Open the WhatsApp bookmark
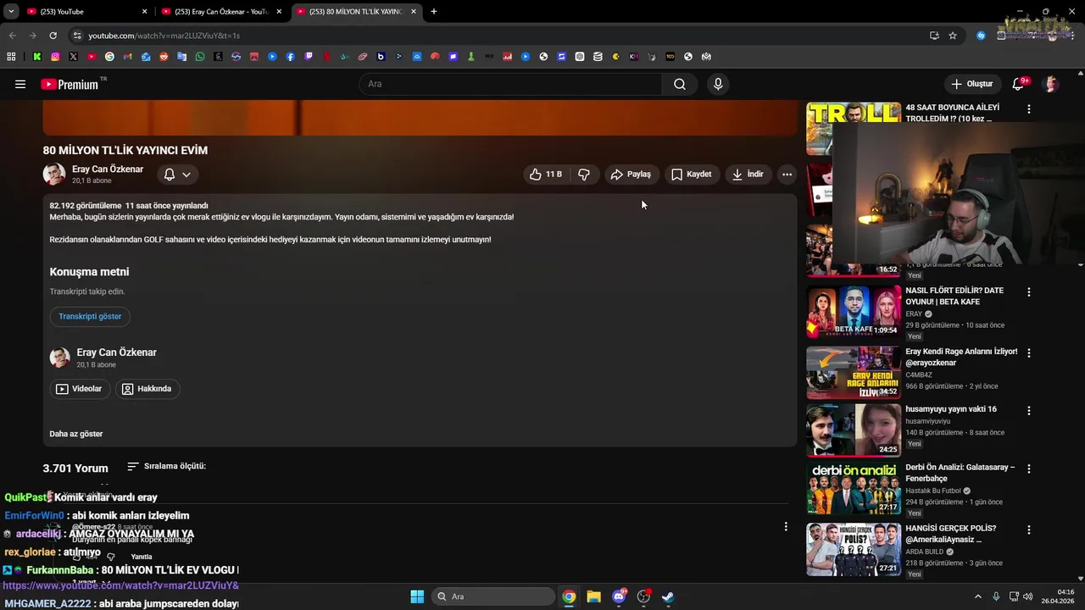Viewport: 1085px width, 610px height. tap(200, 57)
